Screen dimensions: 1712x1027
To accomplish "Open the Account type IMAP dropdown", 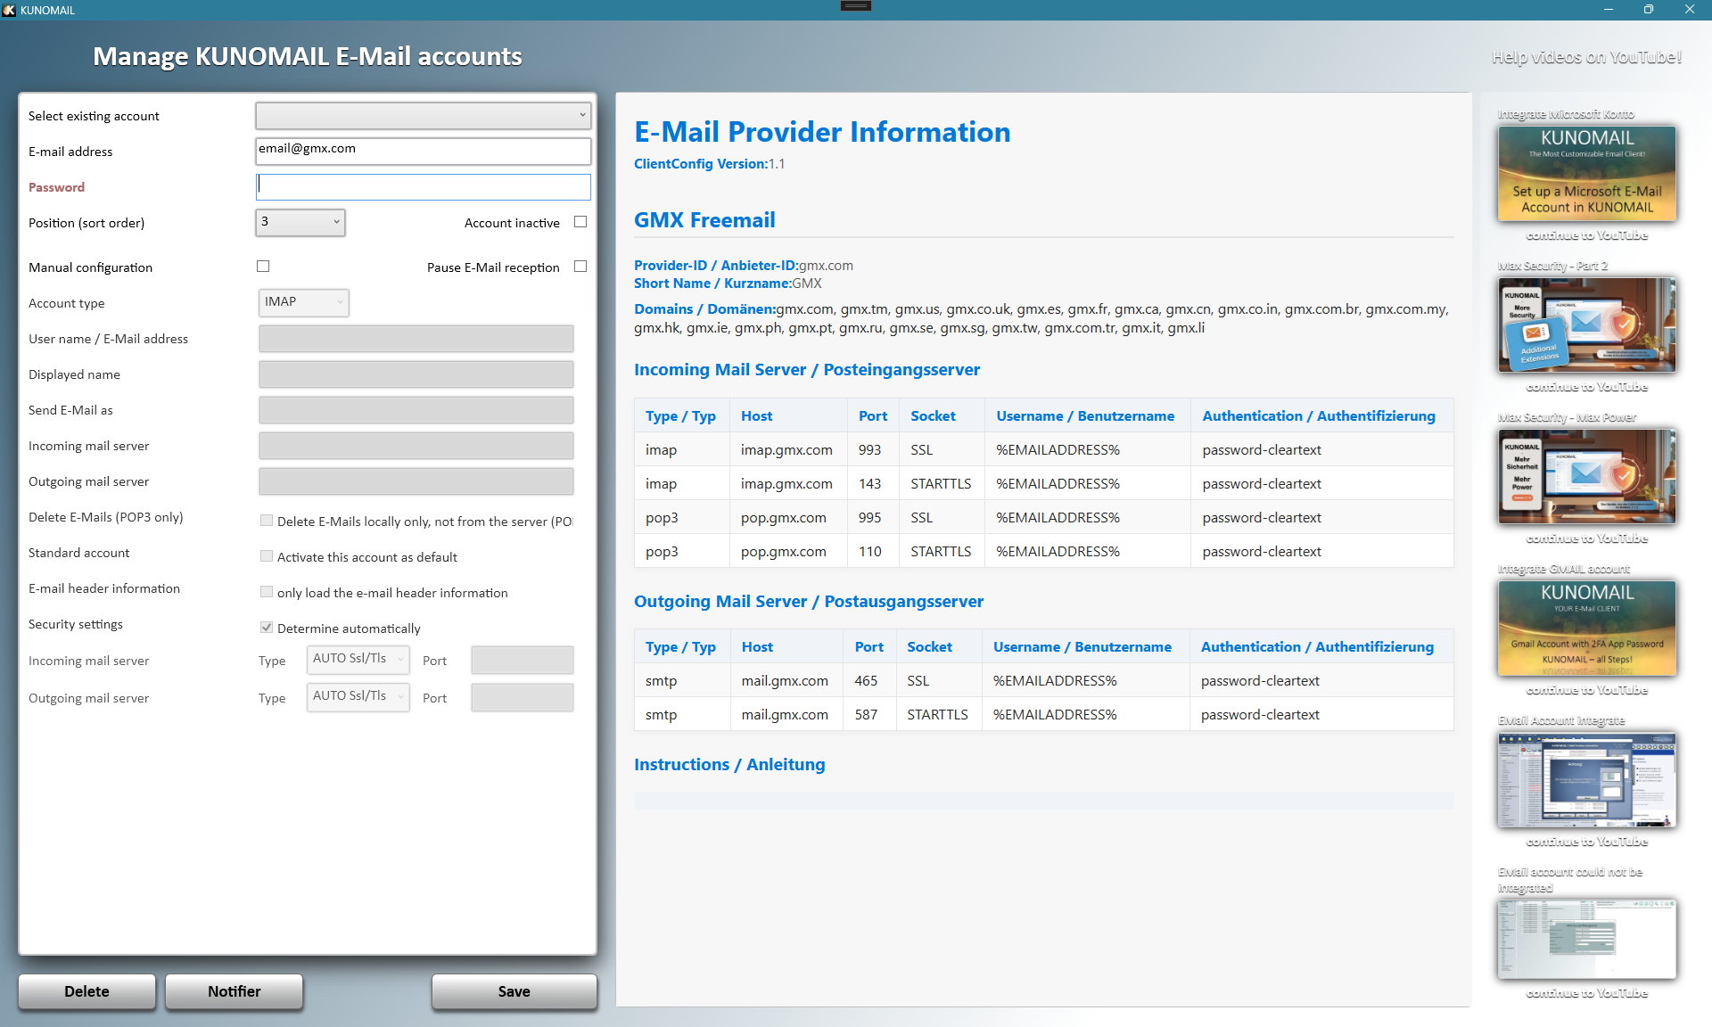I will click(303, 302).
